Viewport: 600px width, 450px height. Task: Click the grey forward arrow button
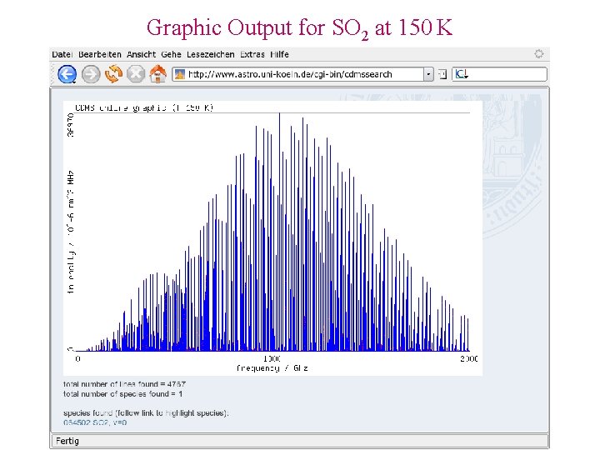[91, 74]
